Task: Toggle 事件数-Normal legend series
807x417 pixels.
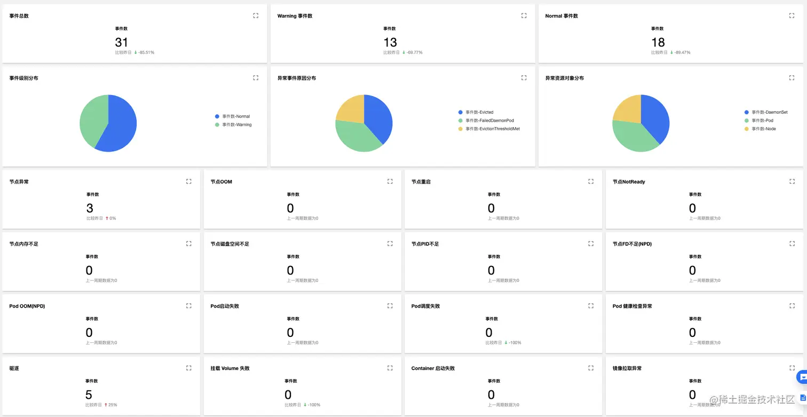Action: [x=232, y=116]
